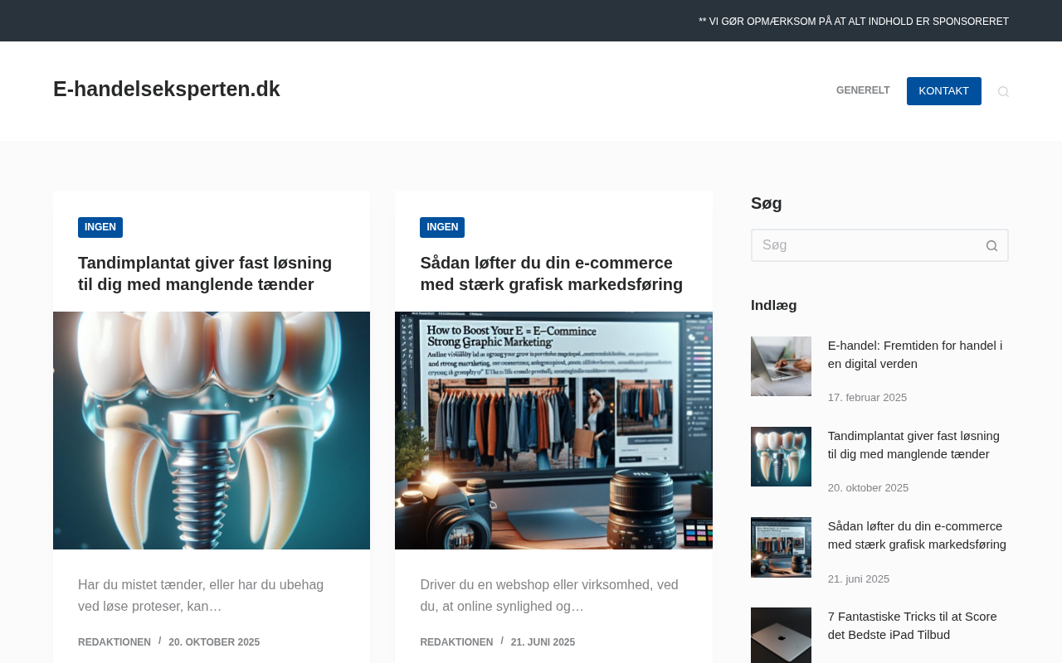Viewport: 1062px width, 663px height.
Task: Open the Generelt menu item
Action: (x=863, y=91)
